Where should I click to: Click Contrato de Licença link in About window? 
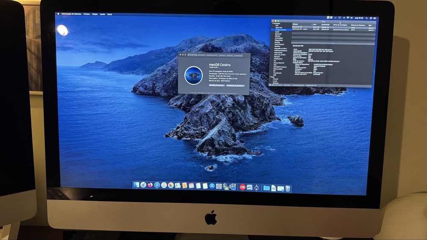[x=231, y=93]
